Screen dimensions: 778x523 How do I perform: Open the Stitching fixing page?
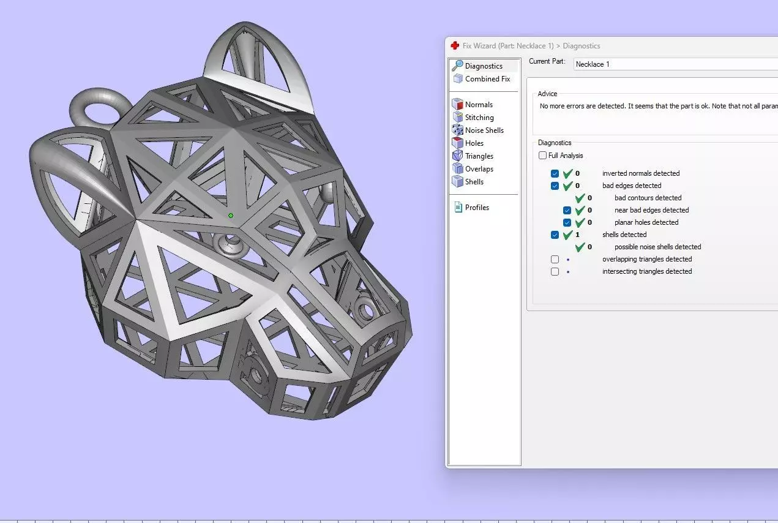[479, 118]
